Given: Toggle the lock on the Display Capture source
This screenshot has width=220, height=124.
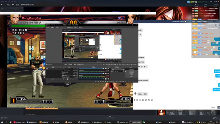Looking at the screenshot, I should click(x=76, y=77).
